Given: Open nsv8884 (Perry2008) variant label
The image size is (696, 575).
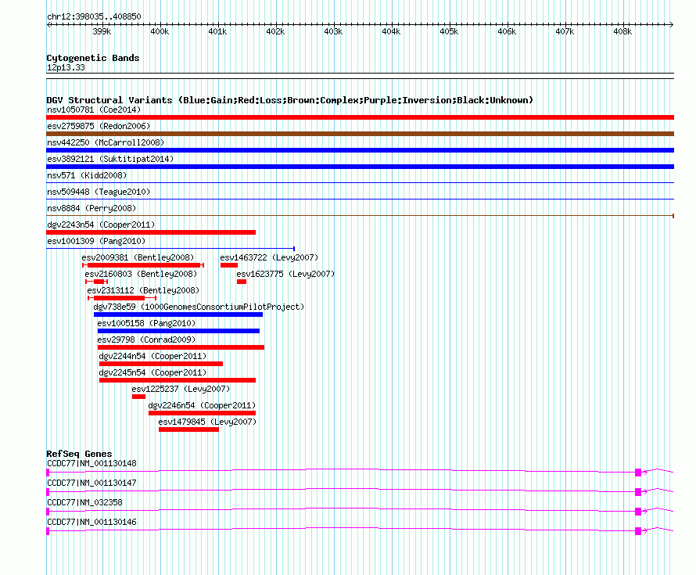Looking at the screenshot, I should pos(91,208).
